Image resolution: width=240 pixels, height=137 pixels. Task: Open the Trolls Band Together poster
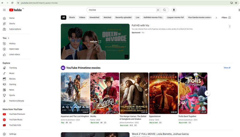[193, 93]
